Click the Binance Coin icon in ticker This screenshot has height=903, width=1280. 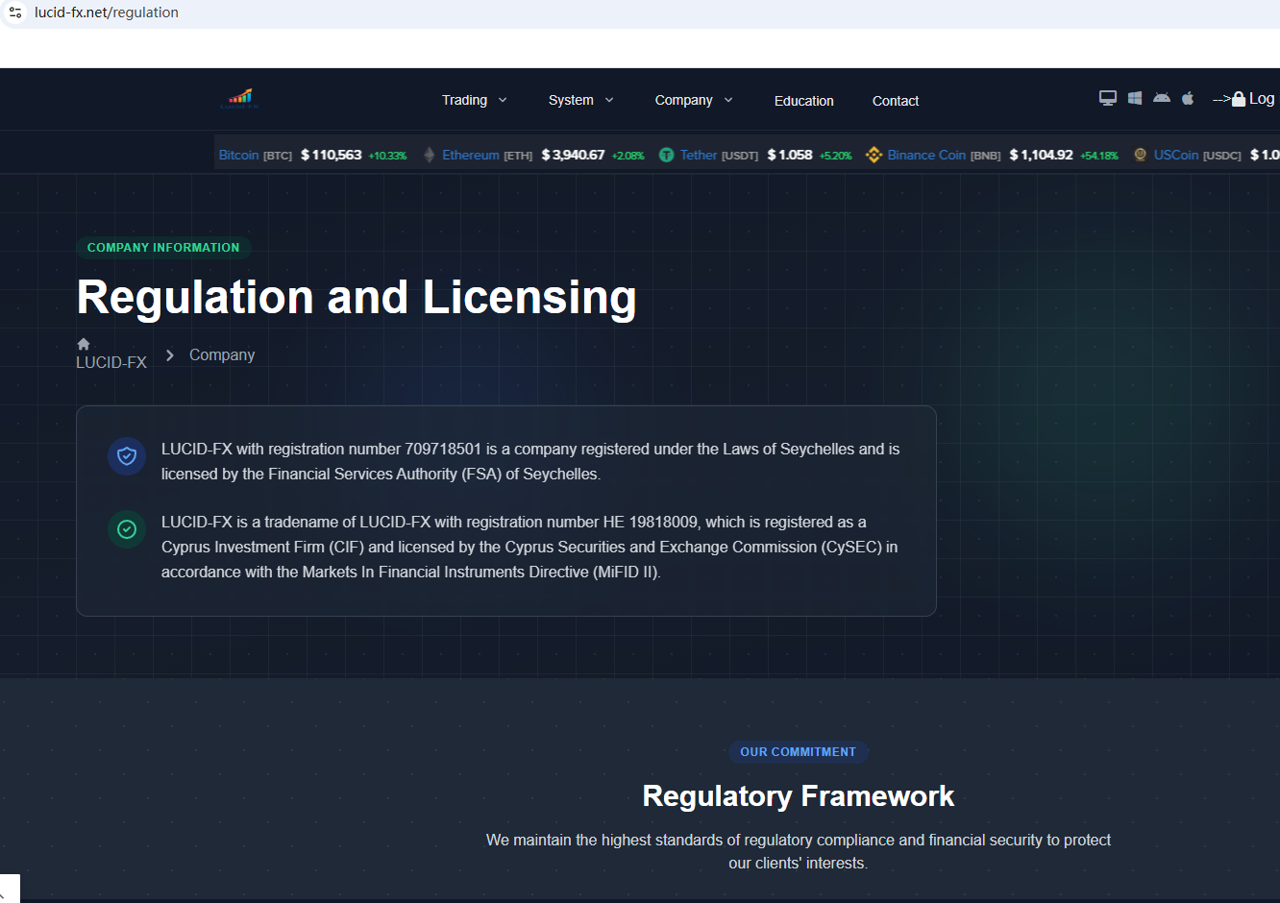pos(874,155)
